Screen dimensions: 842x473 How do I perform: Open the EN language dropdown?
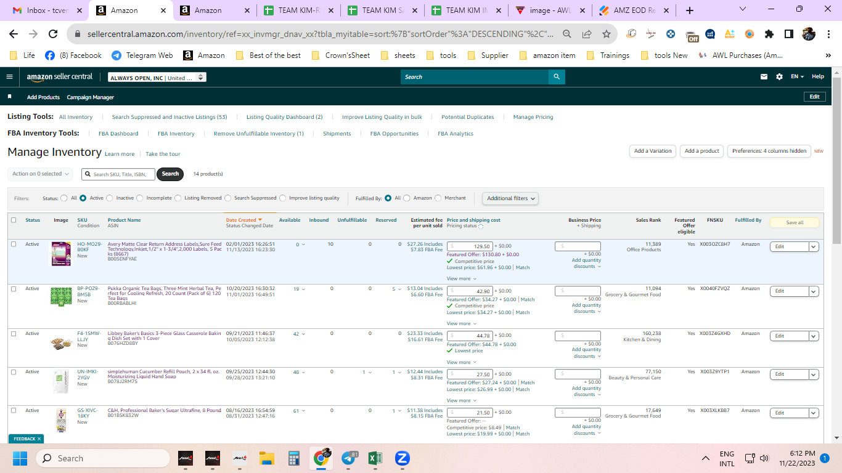pyautogui.click(x=798, y=77)
